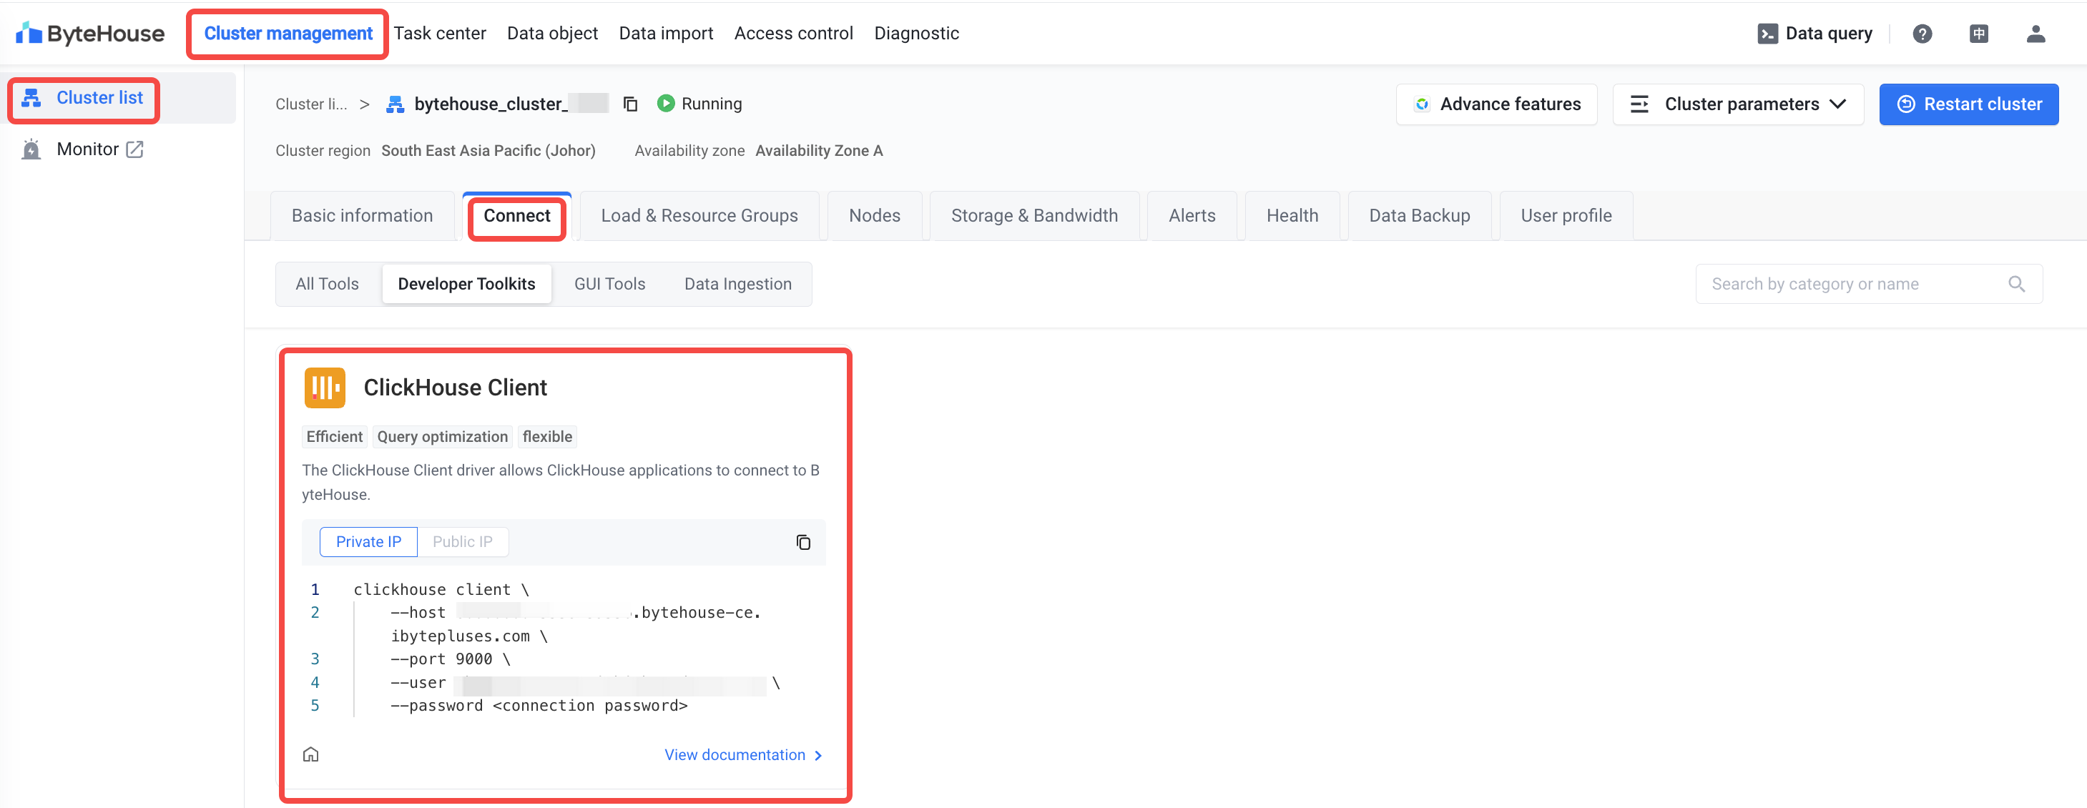Click the ByteHouse logo
Screen dimensions: 2087x808
click(x=90, y=33)
